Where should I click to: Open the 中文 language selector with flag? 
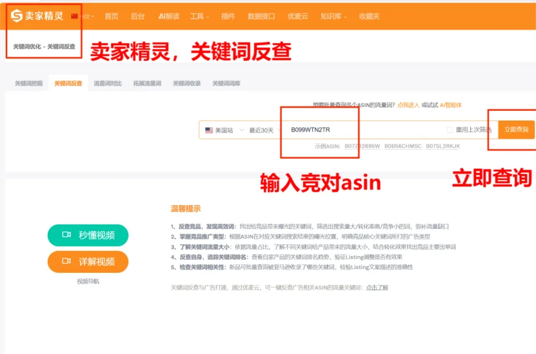click(x=83, y=16)
